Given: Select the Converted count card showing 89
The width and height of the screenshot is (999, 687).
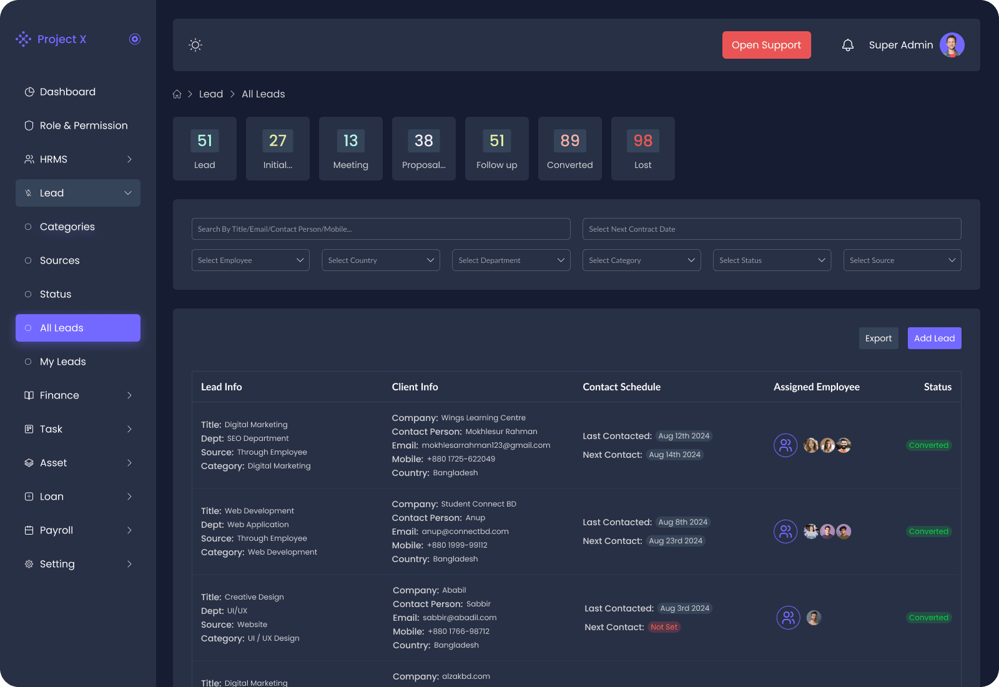Looking at the screenshot, I should (x=569, y=149).
